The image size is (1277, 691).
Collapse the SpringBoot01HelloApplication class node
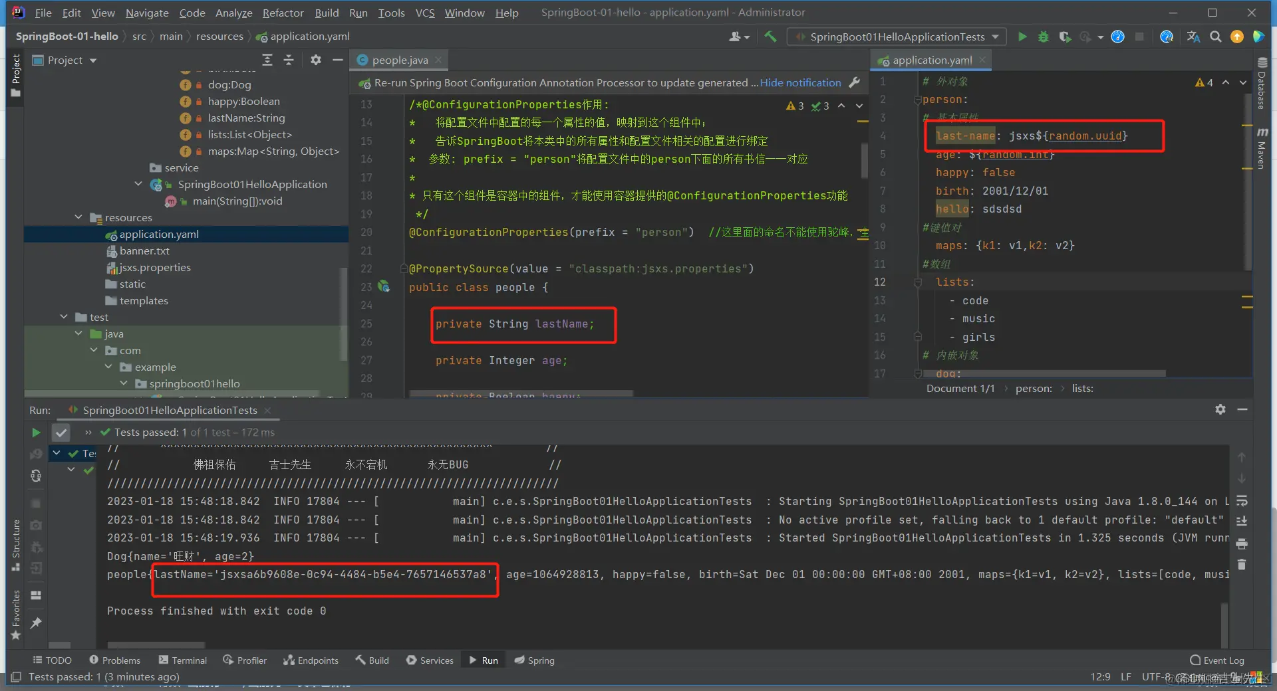pyautogui.click(x=138, y=184)
